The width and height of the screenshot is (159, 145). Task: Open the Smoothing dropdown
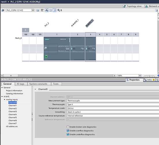coord(113,112)
